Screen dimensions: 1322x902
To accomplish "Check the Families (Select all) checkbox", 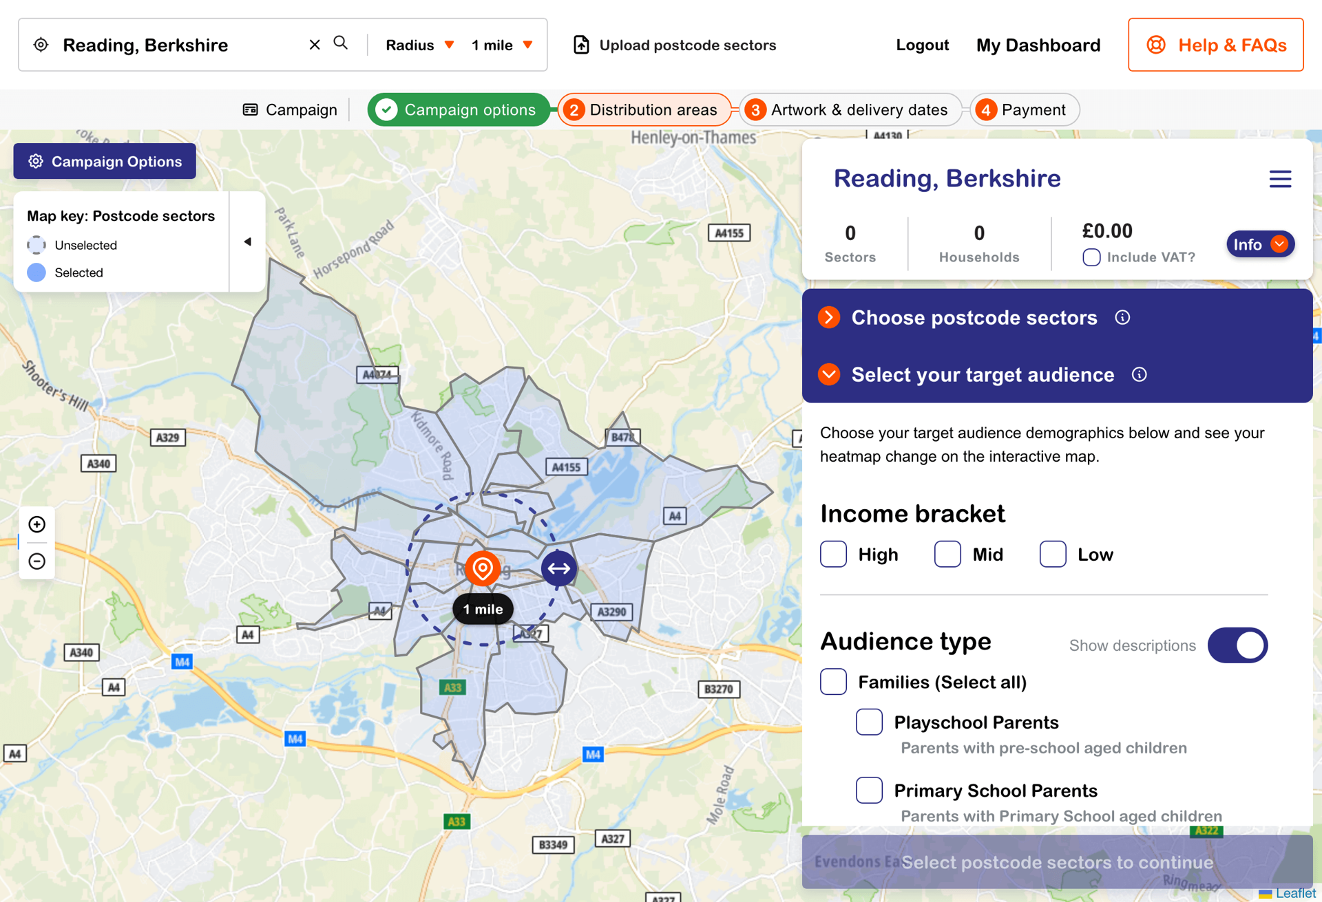I will [x=833, y=682].
